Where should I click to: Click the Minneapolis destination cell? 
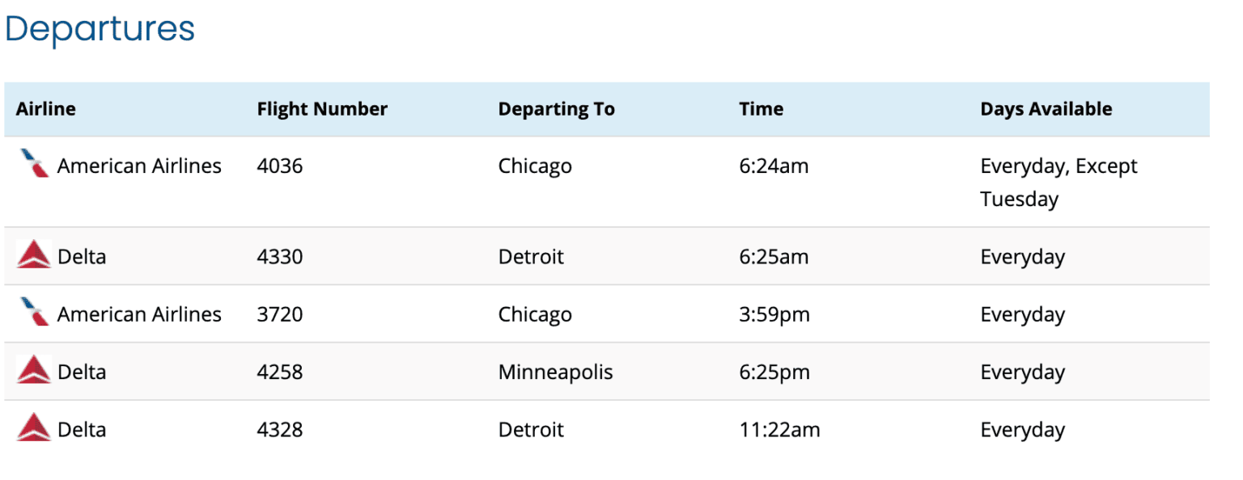pyautogui.click(x=555, y=372)
